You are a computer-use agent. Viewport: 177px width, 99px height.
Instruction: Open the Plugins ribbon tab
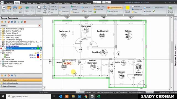tap(88, 3)
